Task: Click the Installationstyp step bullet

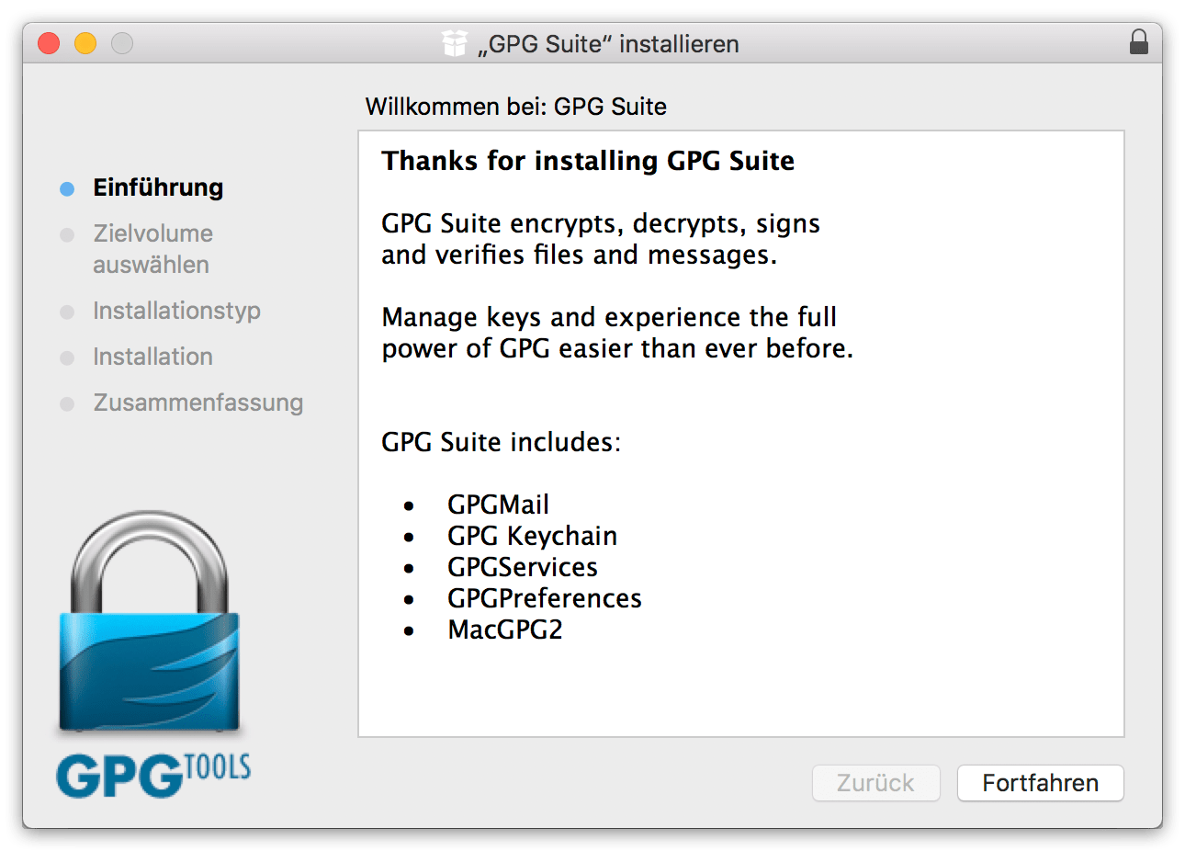Action: [x=67, y=312]
